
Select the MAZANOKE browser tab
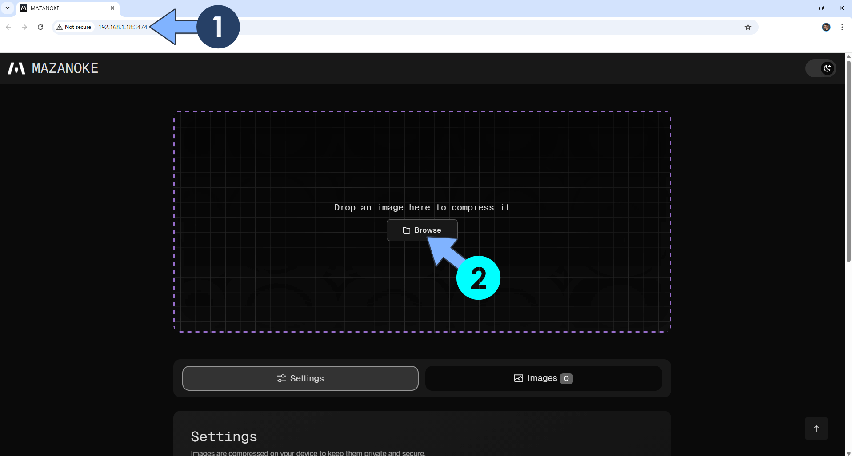pyautogui.click(x=68, y=8)
